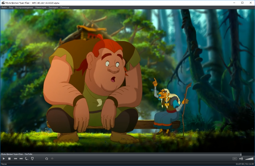Screen dimensions: 255x166
Task: Skip to the previous file
Action: 16,158
